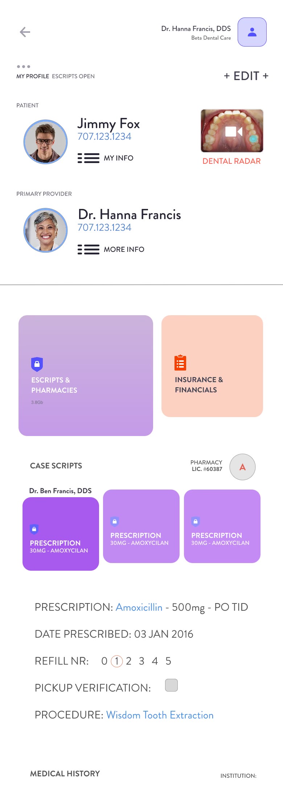Select refill number 3

(x=141, y=661)
